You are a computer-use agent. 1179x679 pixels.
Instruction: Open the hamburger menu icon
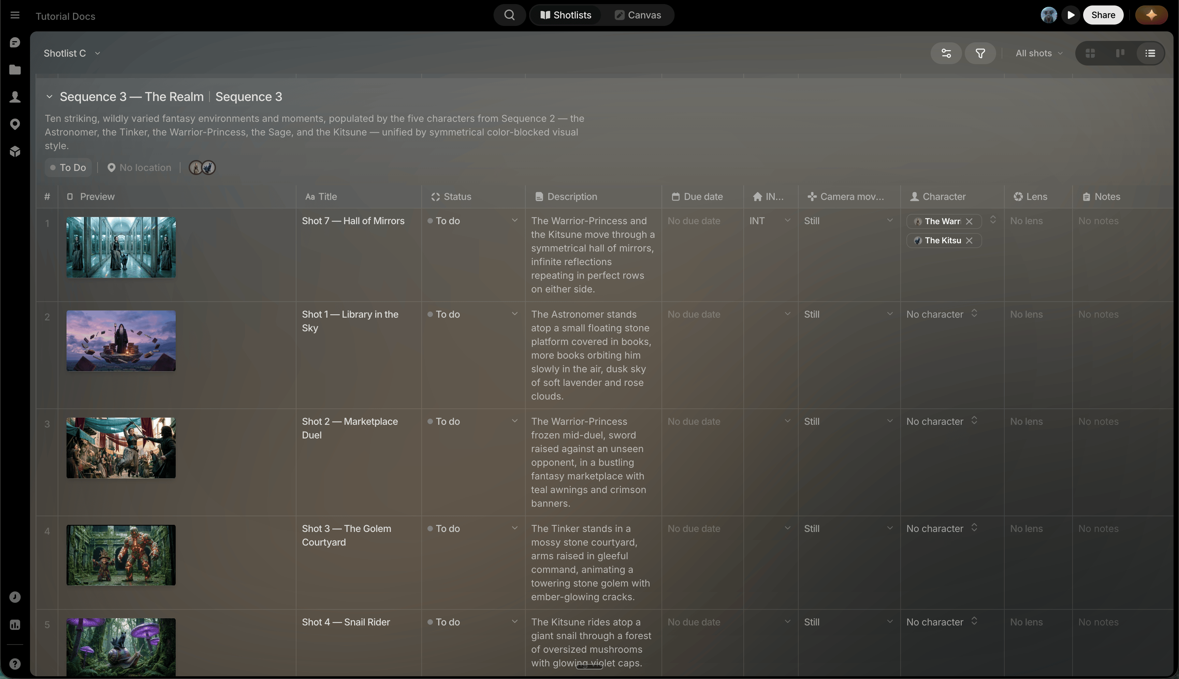[15, 15]
